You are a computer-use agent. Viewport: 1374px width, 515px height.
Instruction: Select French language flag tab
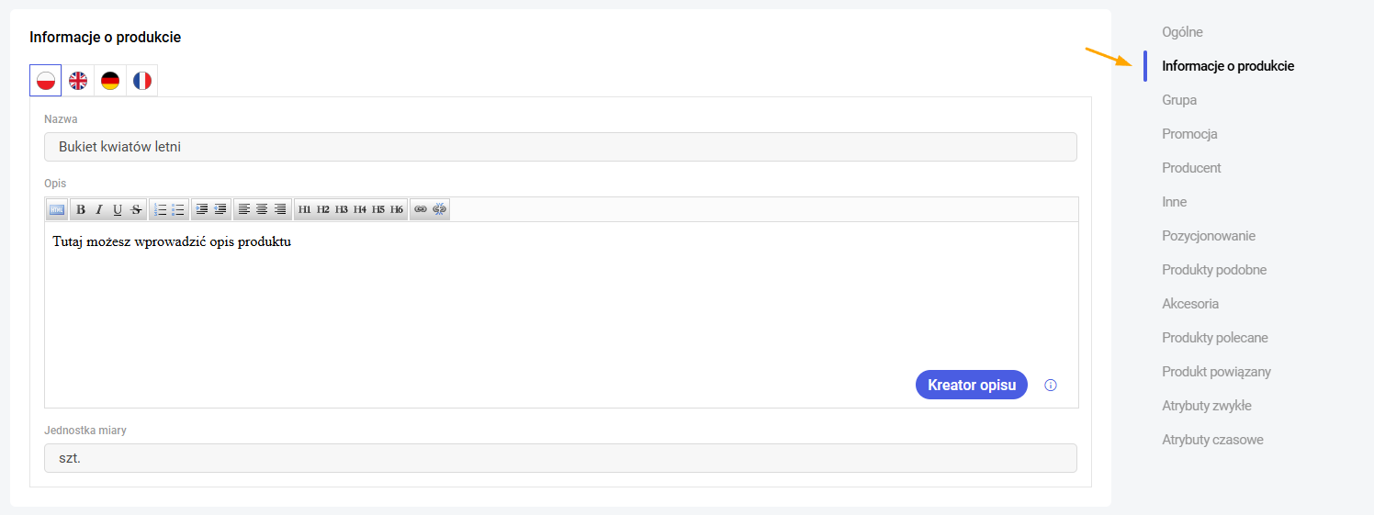tap(141, 81)
